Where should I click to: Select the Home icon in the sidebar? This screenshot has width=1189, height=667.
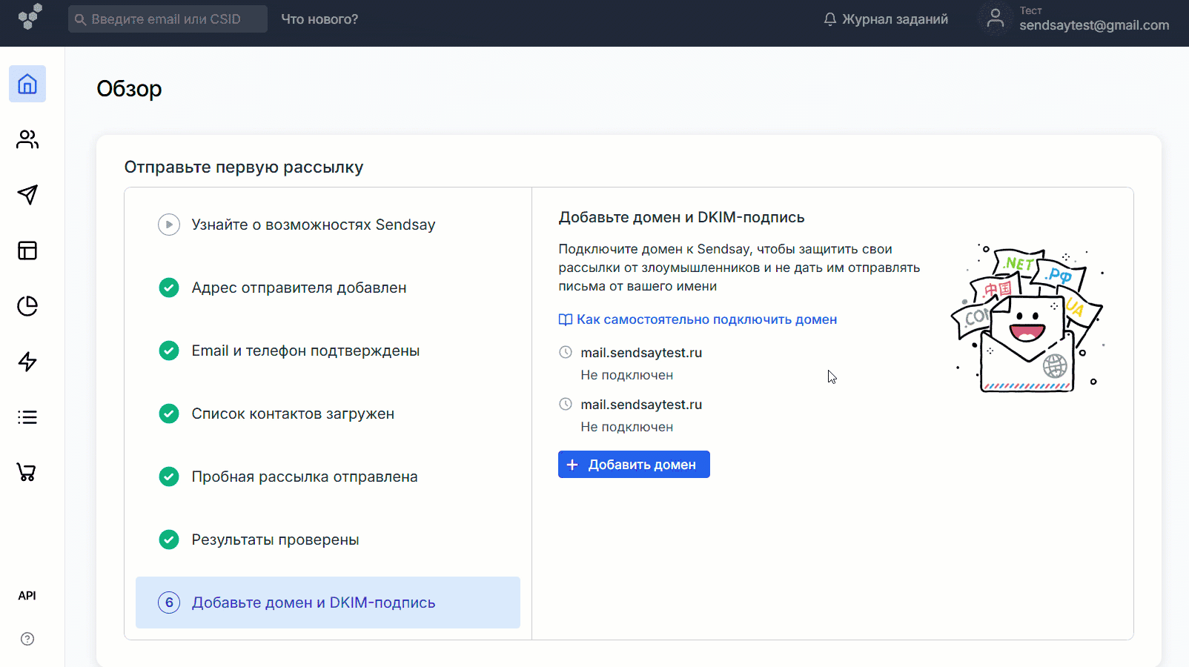tap(27, 84)
